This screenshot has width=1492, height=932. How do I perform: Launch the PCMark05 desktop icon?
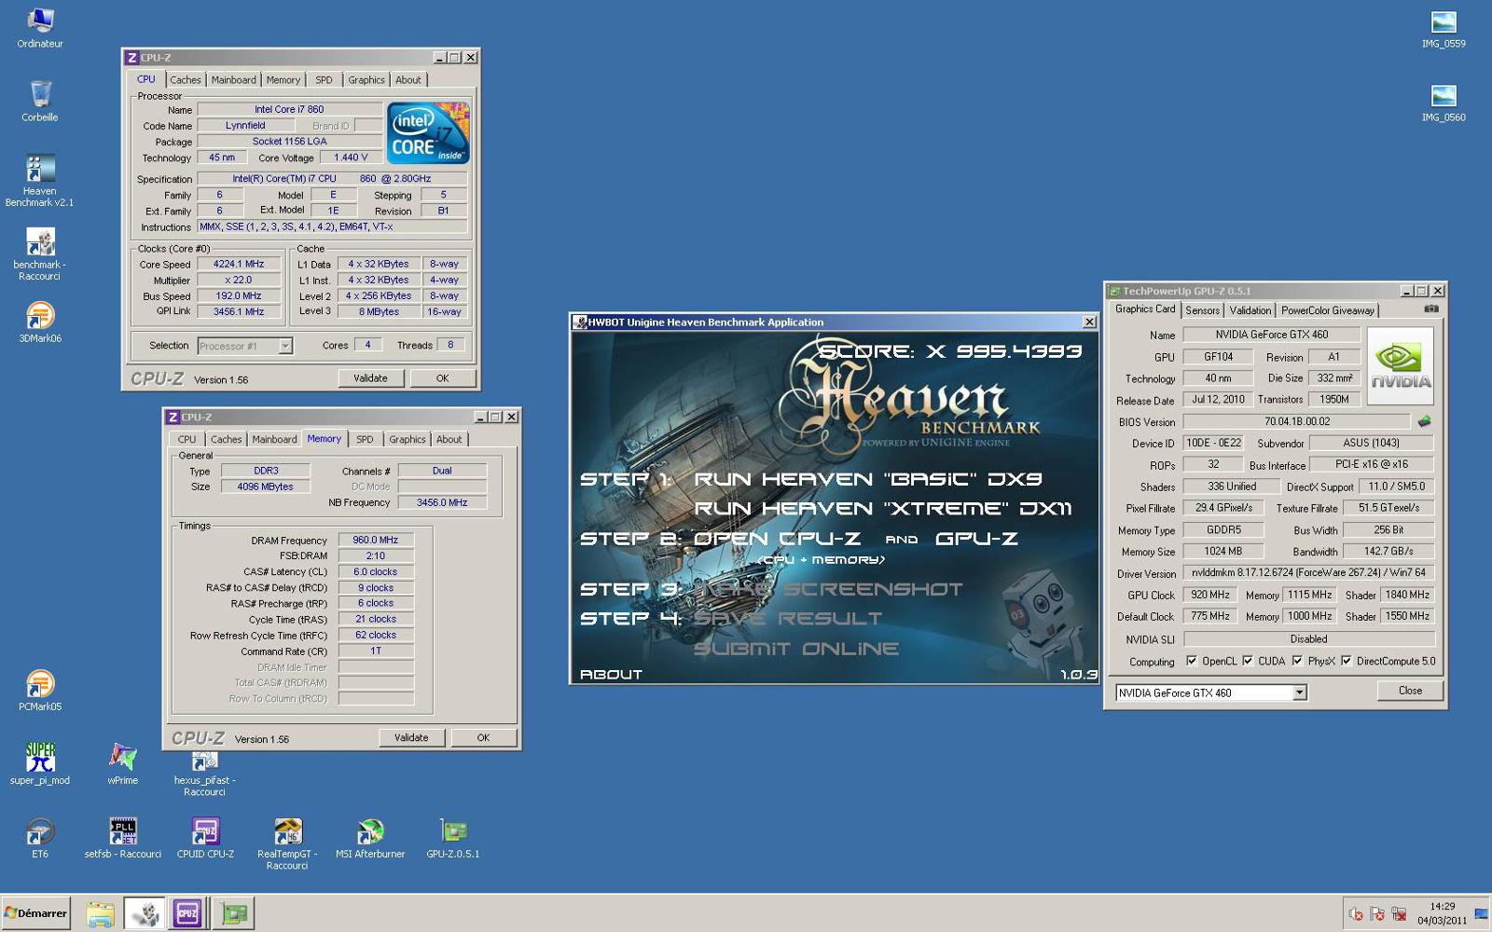click(x=40, y=691)
